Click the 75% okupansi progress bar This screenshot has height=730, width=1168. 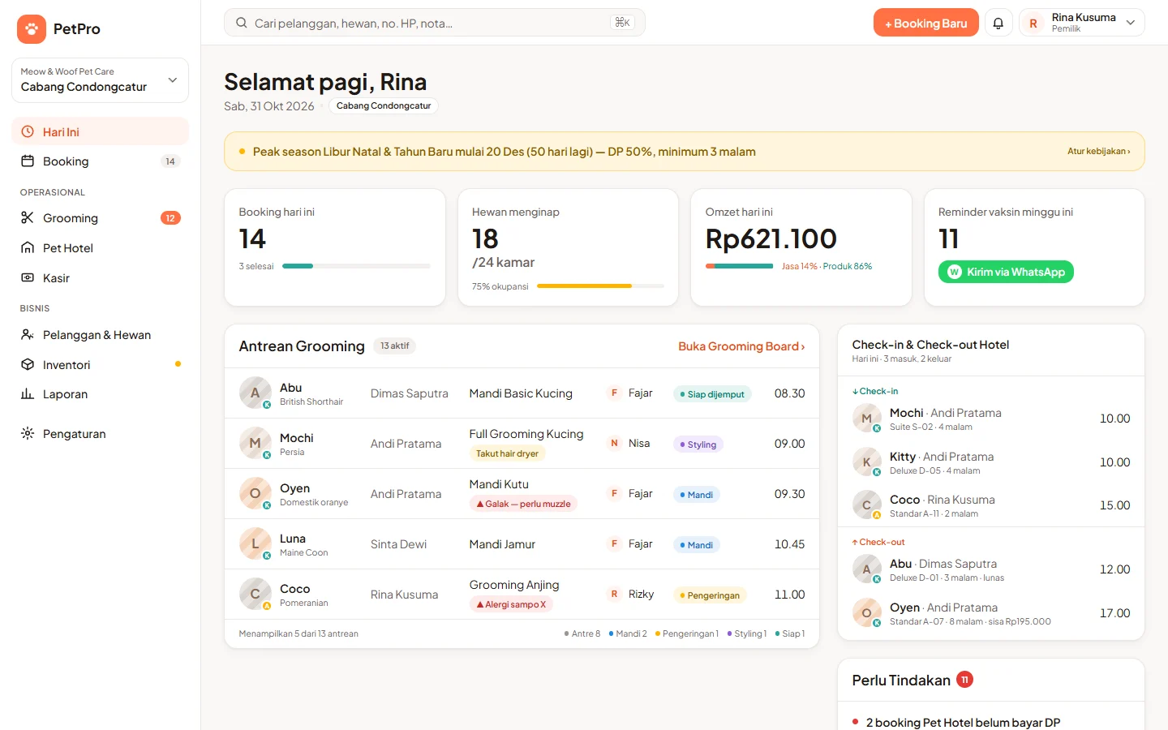(600, 286)
